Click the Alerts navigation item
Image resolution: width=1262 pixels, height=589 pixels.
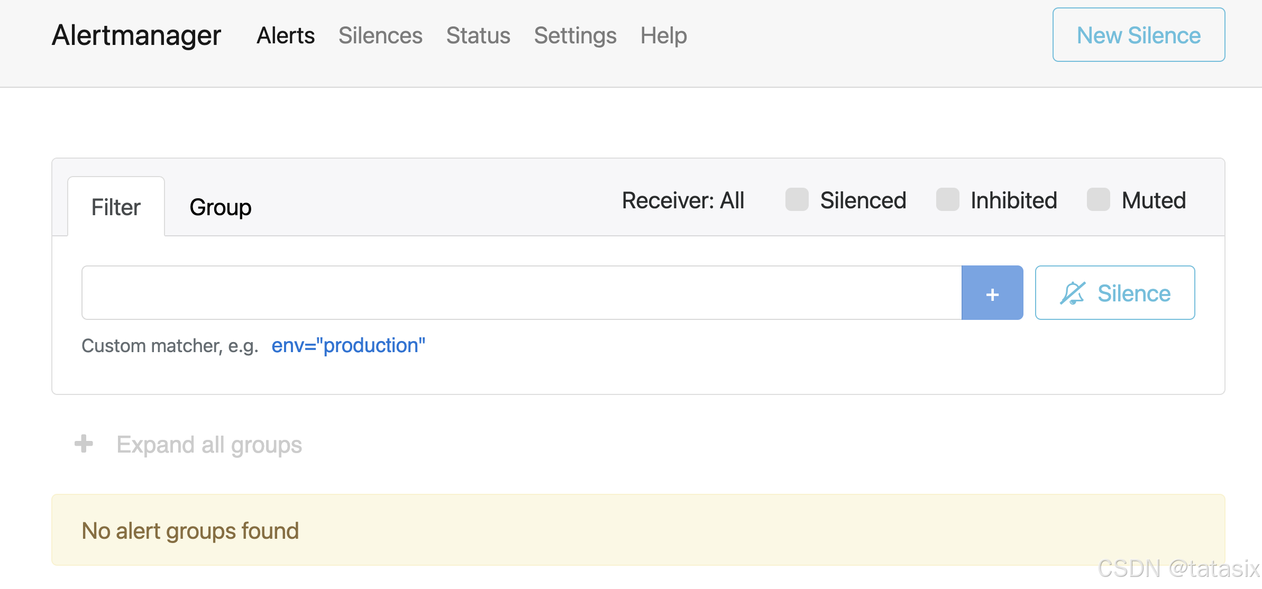pyautogui.click(x=286, y=35)
